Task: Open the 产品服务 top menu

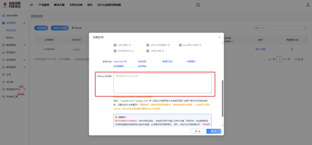Action: pos(44,5)
